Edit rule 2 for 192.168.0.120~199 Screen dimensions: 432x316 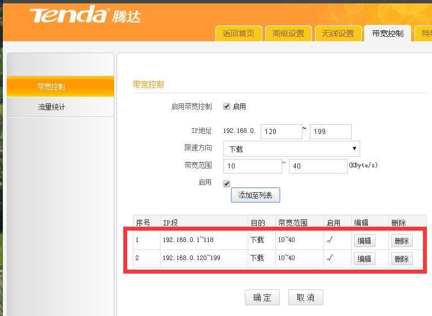point(364,258)
